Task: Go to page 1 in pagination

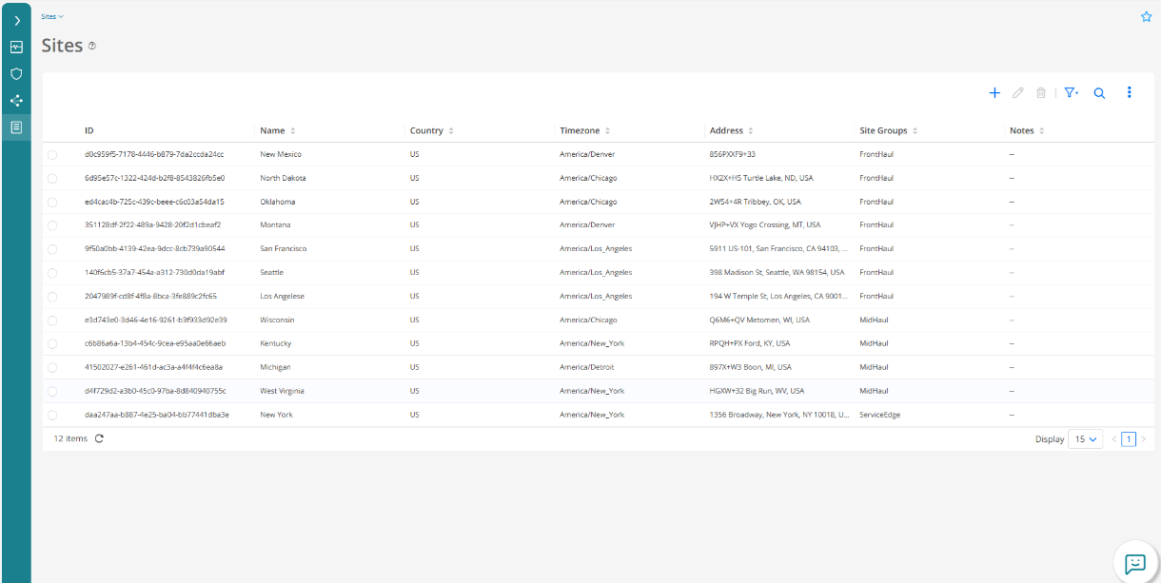Action: tap(1129, 439)
